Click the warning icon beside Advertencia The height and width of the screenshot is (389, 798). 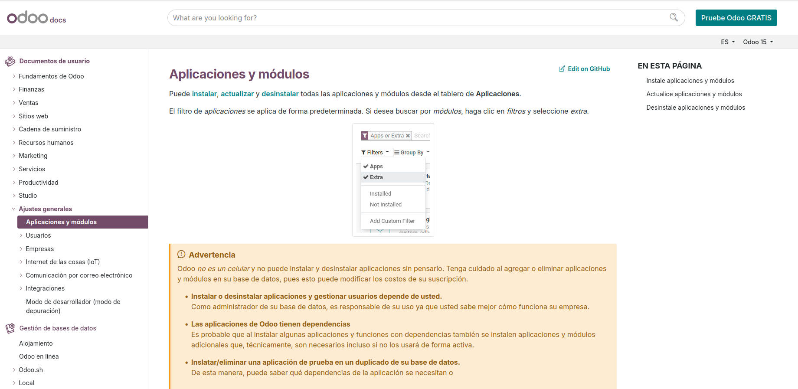[181, 255]
